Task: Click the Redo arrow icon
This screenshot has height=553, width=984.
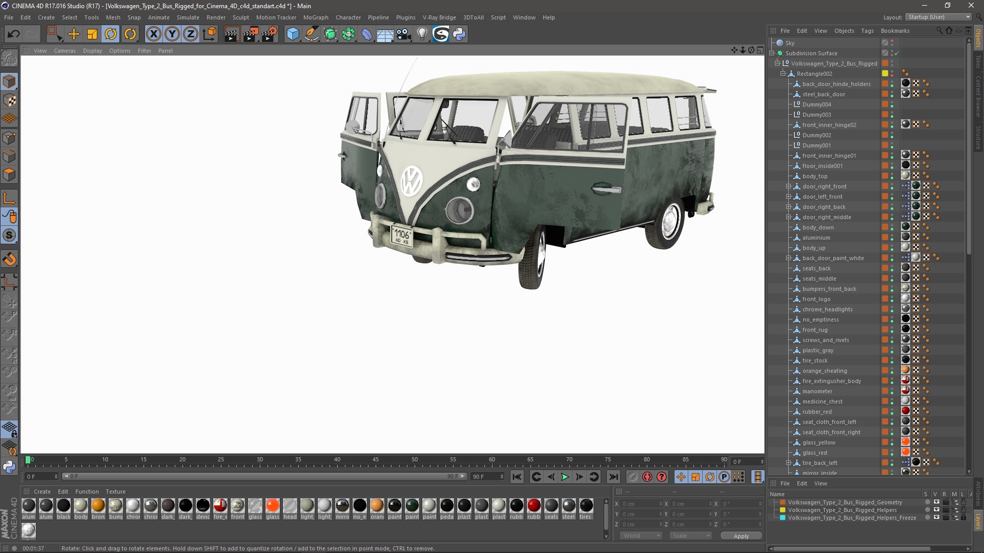Action: point(32,34)
